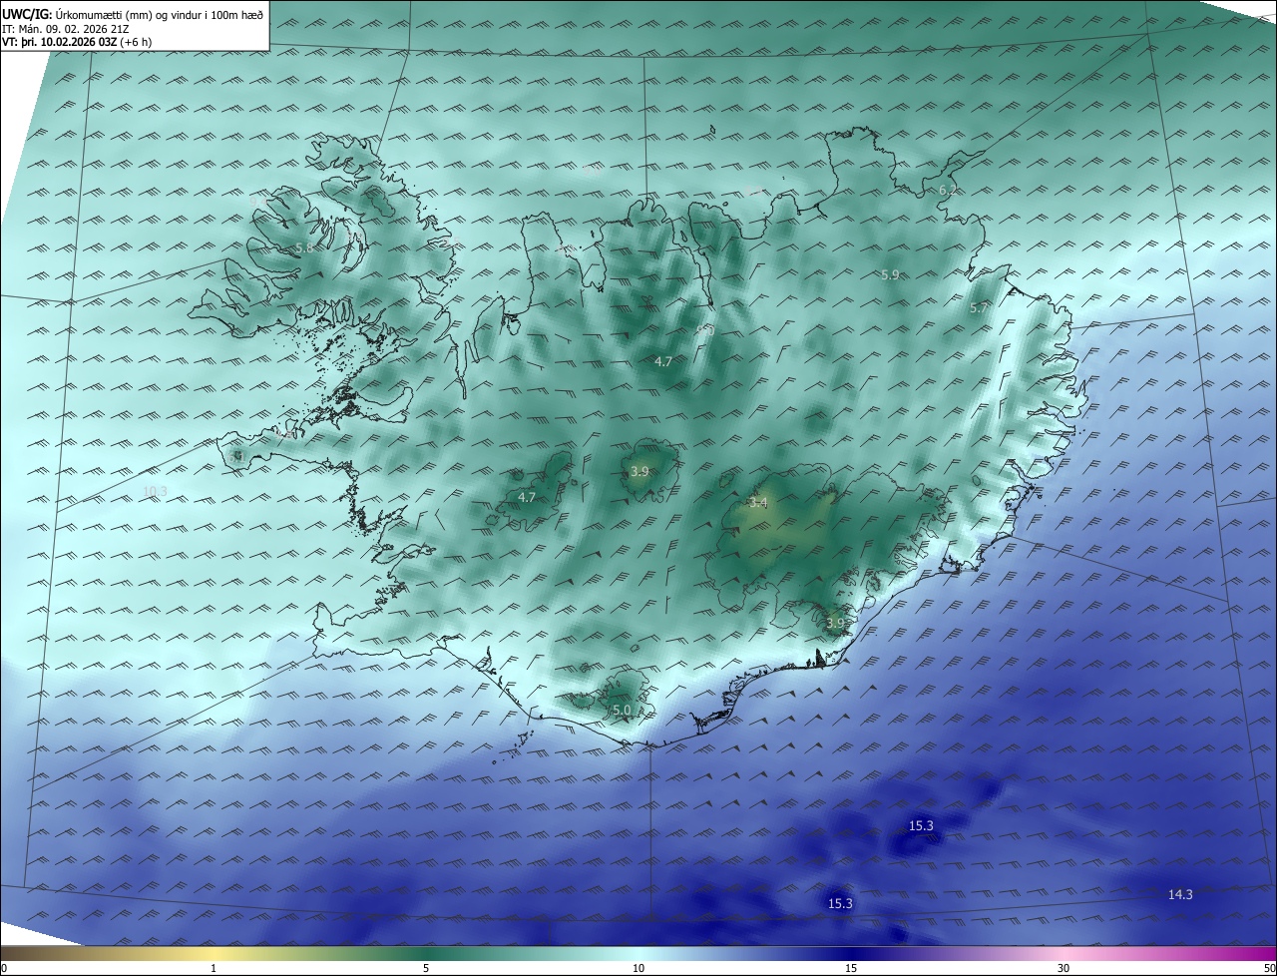Click the 3.4 value label on Vatnajökull

pos(758,503)
